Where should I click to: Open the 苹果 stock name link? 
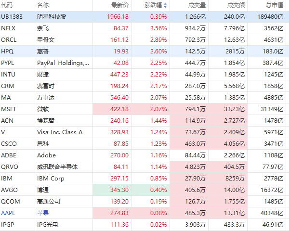(43, 213)
